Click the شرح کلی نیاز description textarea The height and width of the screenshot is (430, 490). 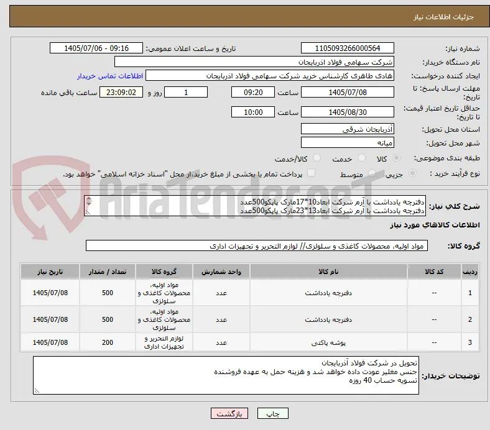255,206
